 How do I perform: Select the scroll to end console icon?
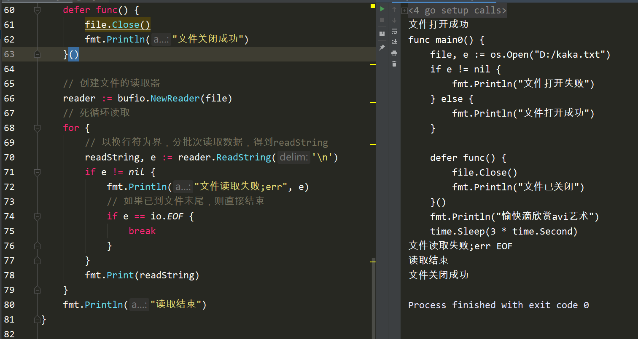pyautogui.click(x=394, y=42)
